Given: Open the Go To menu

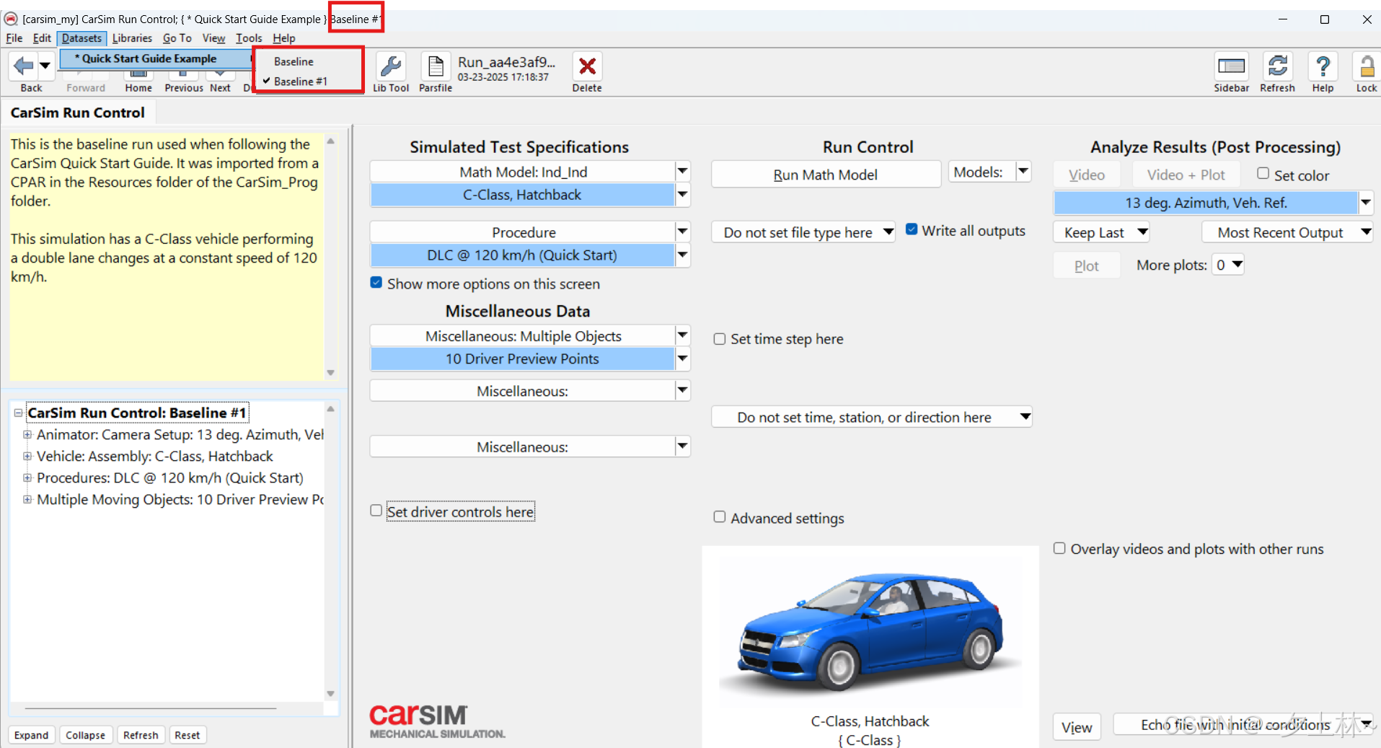Looking at the screenshot, I should 177,38.
